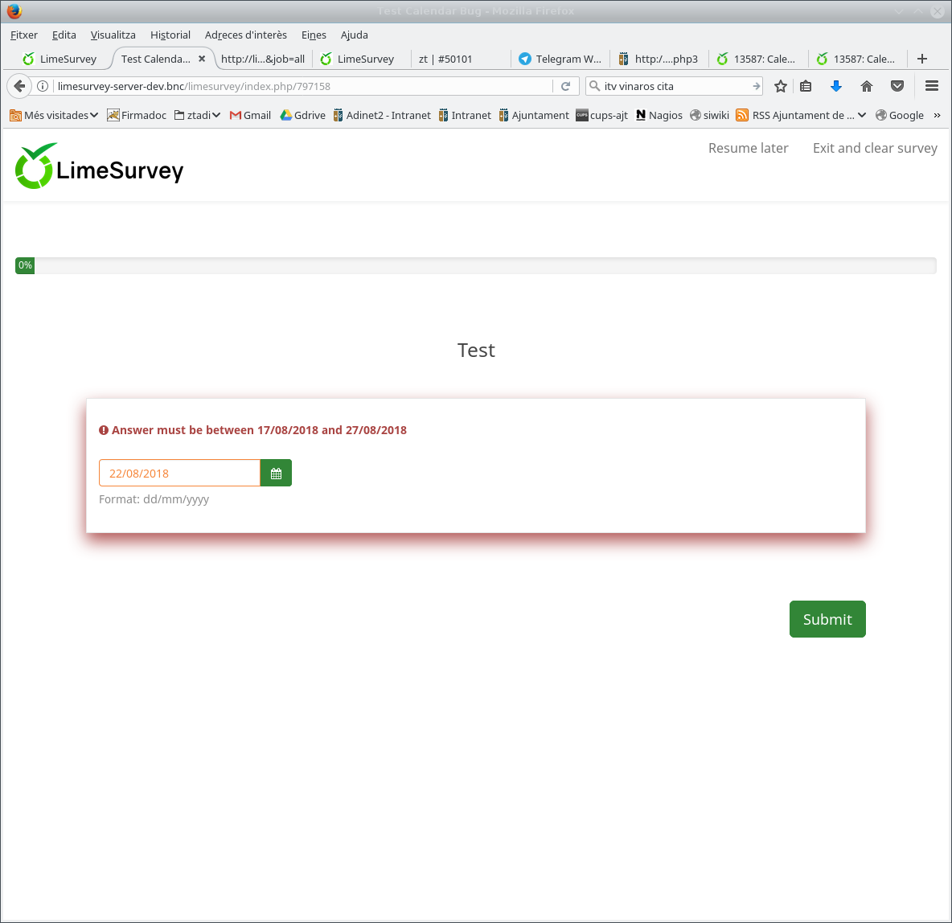This screenshot has height=923, width=952.
Task: Open the siwiki bookmark
Action: pyautogui.click(x=709, y=116)
